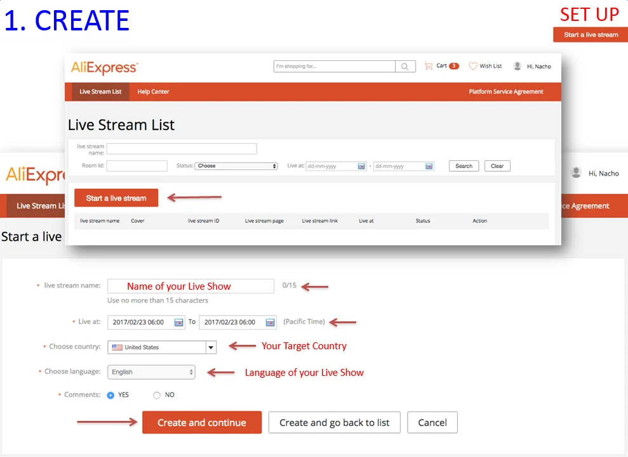Click the Live stream page column header
The height and width of the screenshot is (457, 628).
[264, 221]
